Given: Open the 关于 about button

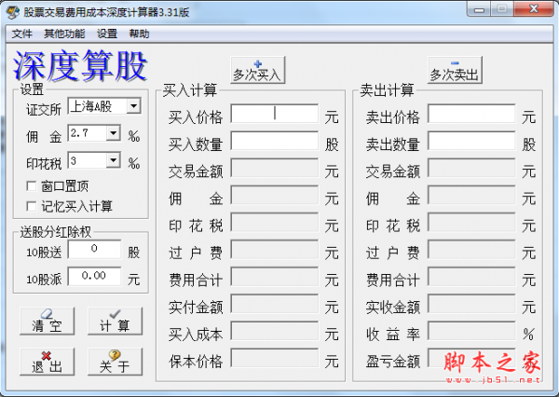Looking at the screenshot, I should click(x=115, y=362).
